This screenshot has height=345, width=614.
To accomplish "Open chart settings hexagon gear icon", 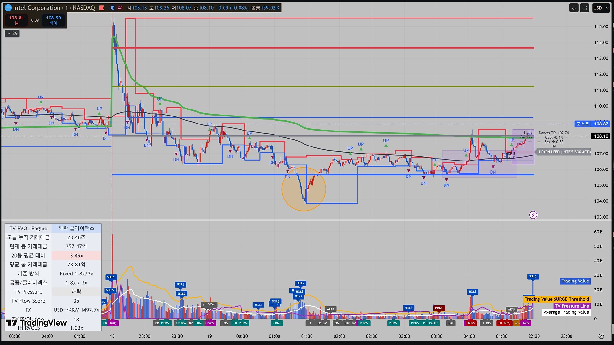I will [601, 336].
